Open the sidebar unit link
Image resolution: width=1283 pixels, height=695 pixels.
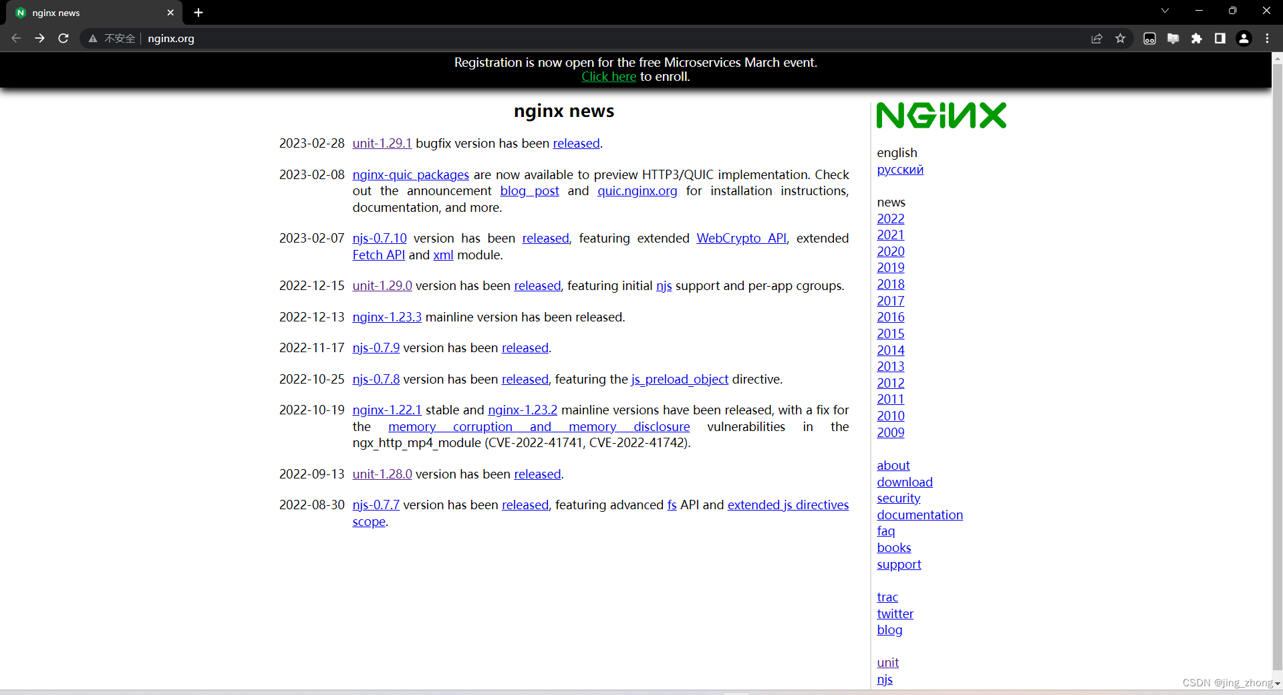(887, 663)
